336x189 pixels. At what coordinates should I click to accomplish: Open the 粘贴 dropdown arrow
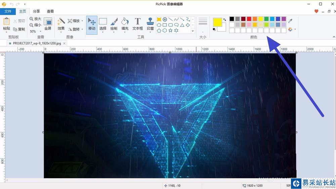pyautogui.click(x=6, y=32)
